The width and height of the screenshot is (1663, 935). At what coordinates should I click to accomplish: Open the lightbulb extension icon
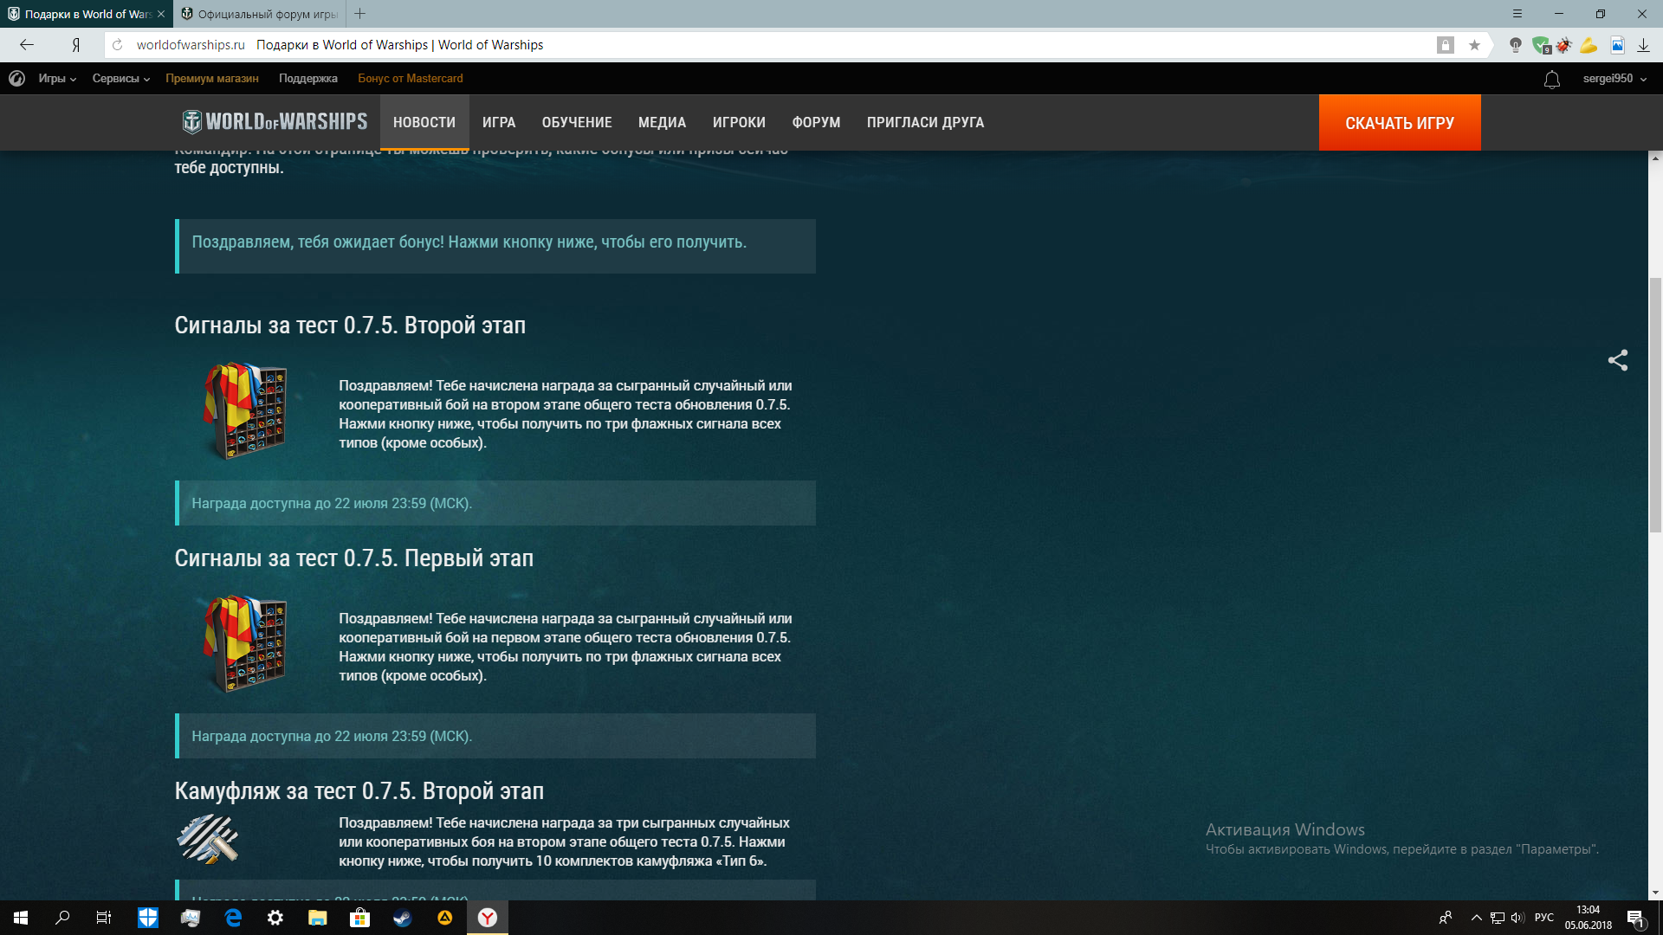1516,45
